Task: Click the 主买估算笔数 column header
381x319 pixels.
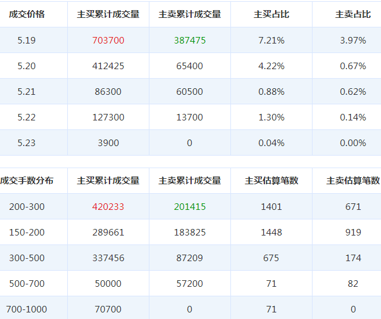Action: click(x=271, y=181)
